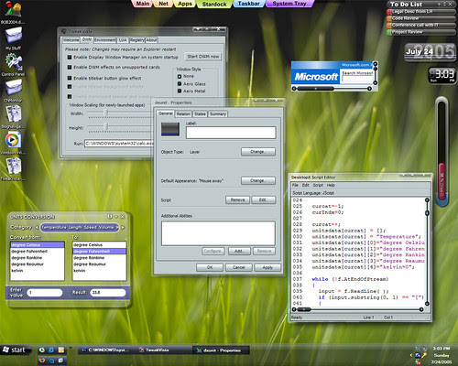Open the Main tab in the top dock
The width and height of the screenshot is (458, 366).
pyautogui.click(x=142, y=4)
